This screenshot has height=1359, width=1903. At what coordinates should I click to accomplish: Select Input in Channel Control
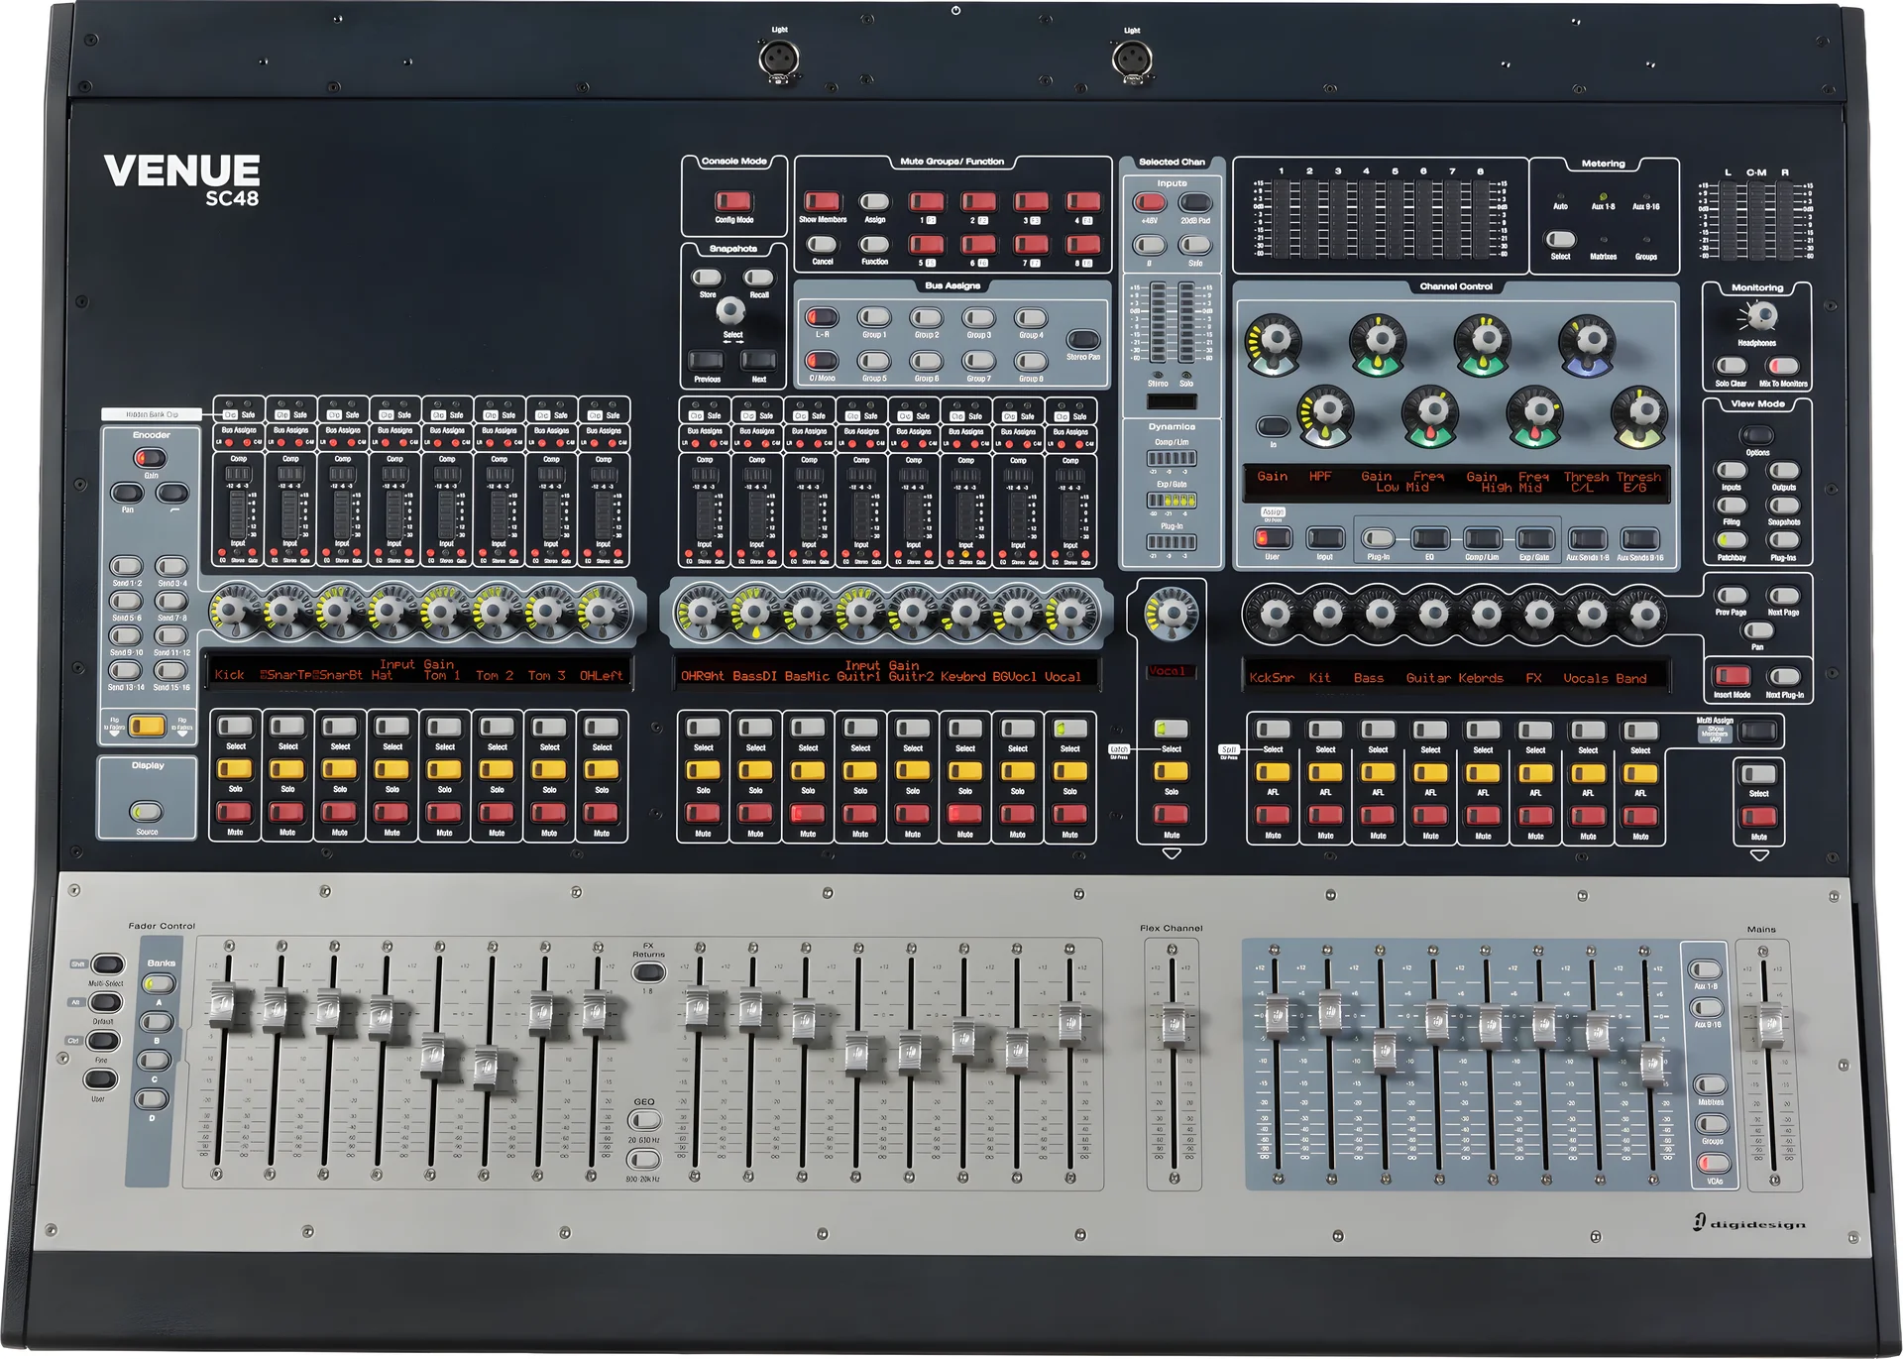[1325, 538]
